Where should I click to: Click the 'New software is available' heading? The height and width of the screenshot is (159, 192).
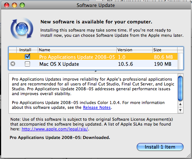coord(96,22)
